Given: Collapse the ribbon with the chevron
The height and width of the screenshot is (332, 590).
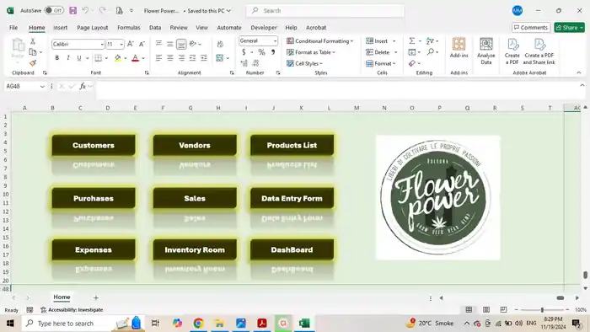Looking at the screenshot, I should [579, 72].
